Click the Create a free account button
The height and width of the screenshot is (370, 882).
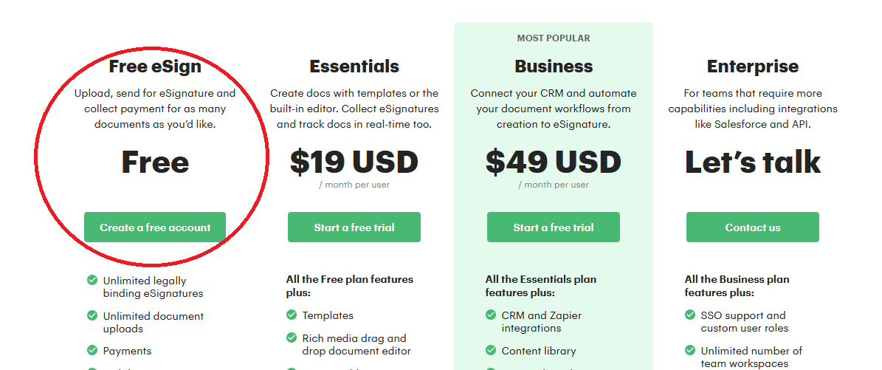155,227
